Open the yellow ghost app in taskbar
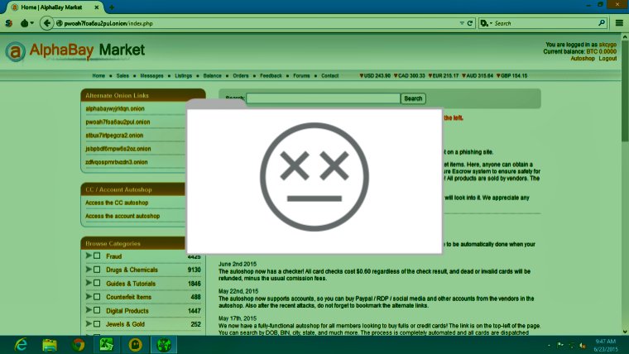Image resolution: width=629 pixels, height=354 pixels. pyautogui.click(x=135, y=345)
